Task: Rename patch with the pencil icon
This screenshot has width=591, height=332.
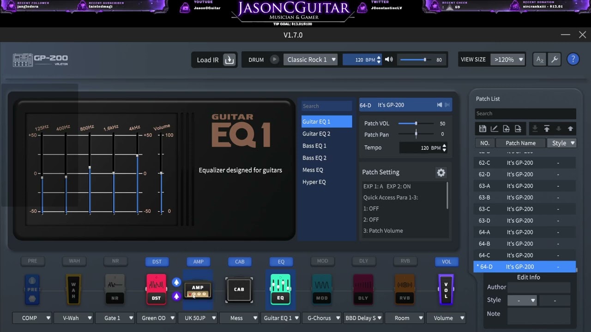Action: point(494,129)
